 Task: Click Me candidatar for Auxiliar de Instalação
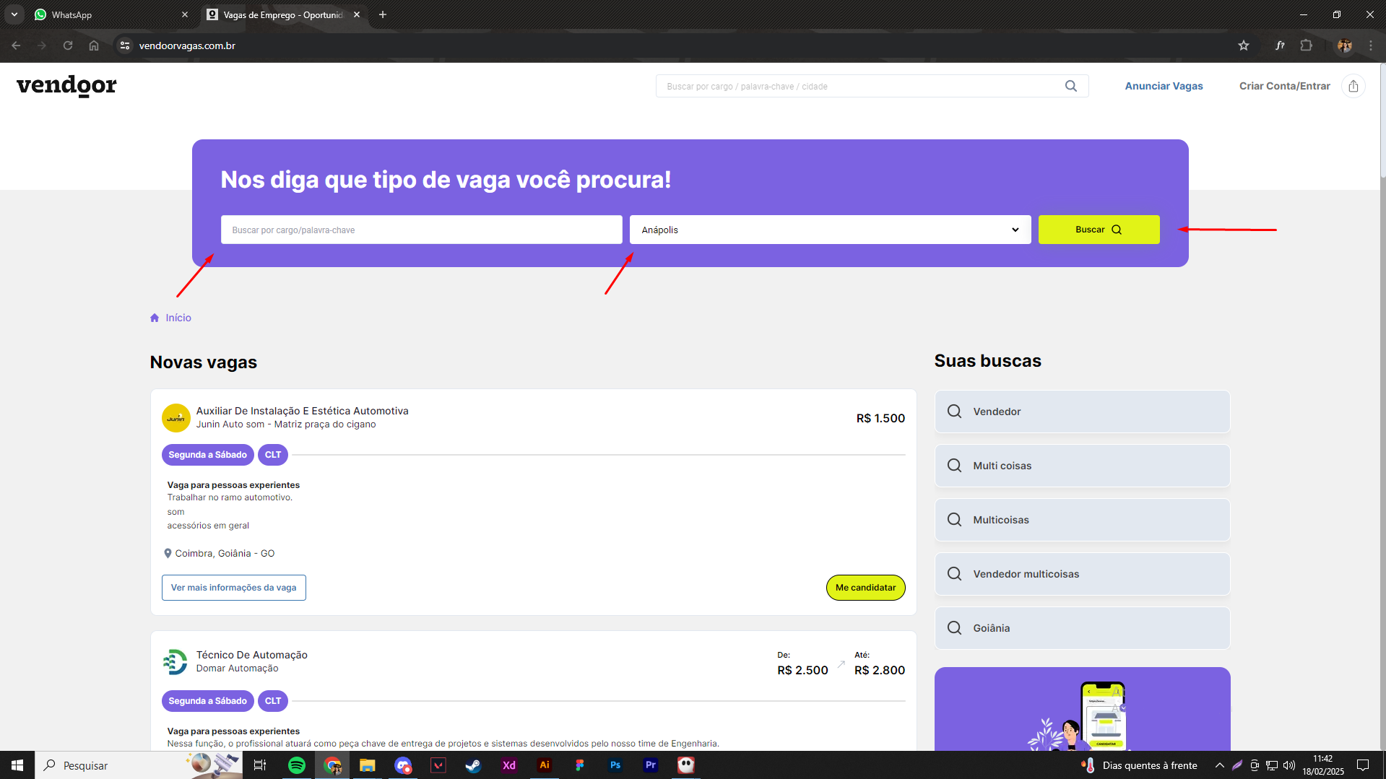click(x=865, y=588)
